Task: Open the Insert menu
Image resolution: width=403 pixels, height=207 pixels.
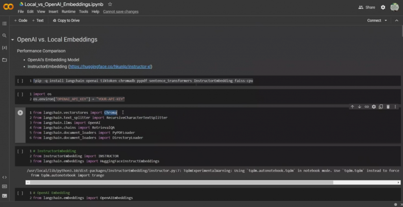Action: tap(53, 11)
